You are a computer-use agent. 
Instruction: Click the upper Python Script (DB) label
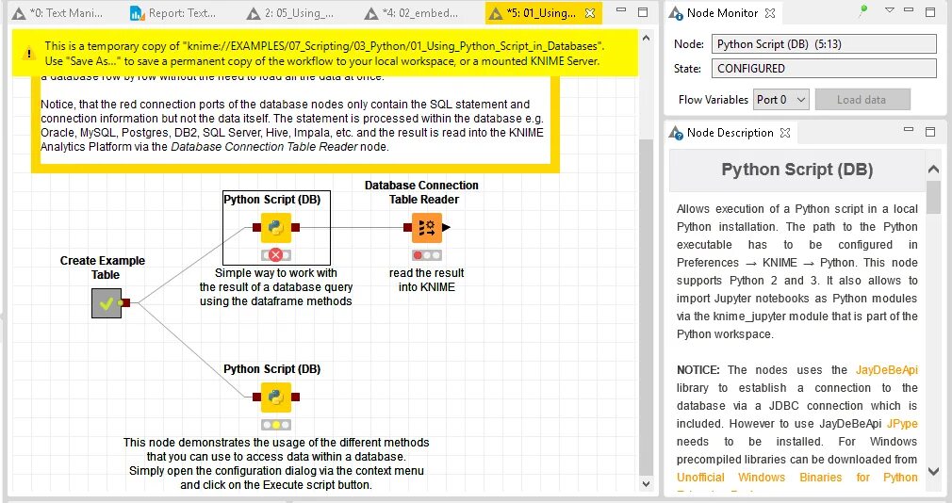click(x=272, y=200)
